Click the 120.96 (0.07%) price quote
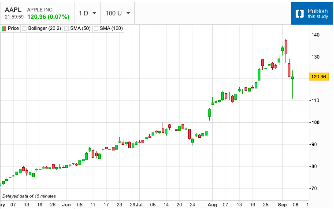The image size is (334, 209). coord(48,17)
